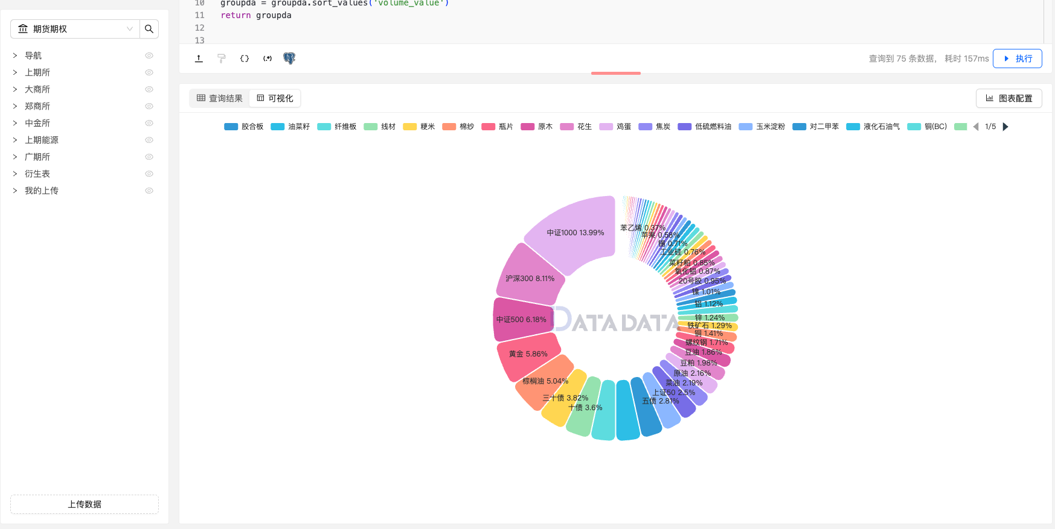
Task: Toggle visibility eye for 衍生表
Action: [x=149, y=174]
